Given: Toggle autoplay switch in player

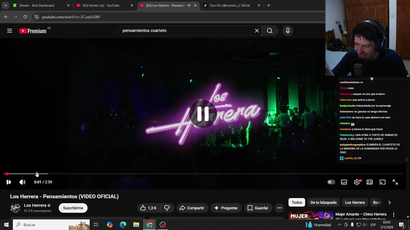Looking at the screenshot, I should (331, 182).
